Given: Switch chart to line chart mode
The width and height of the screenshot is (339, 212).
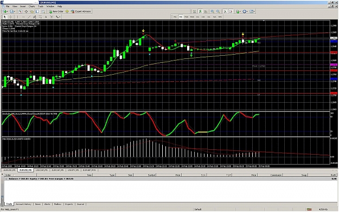Looking at the screenshot, I should click(206, 11).
